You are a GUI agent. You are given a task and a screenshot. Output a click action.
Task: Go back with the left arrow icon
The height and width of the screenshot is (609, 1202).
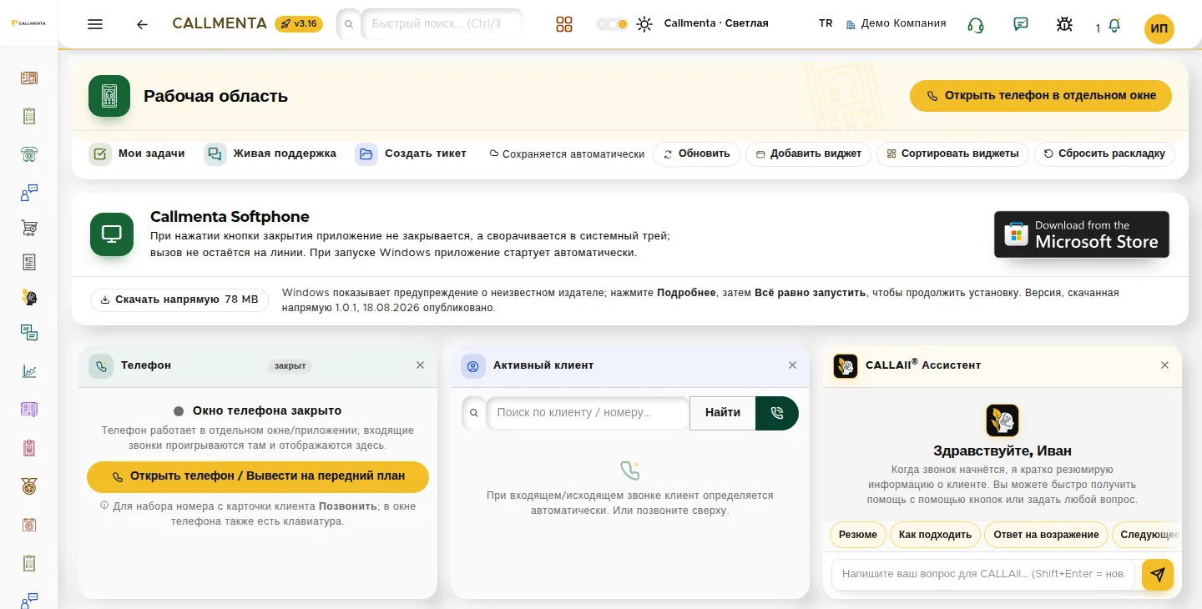[x=142, y=24]
